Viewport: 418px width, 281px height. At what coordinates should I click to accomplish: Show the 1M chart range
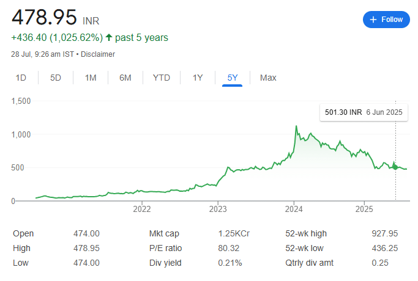[91, 78]
